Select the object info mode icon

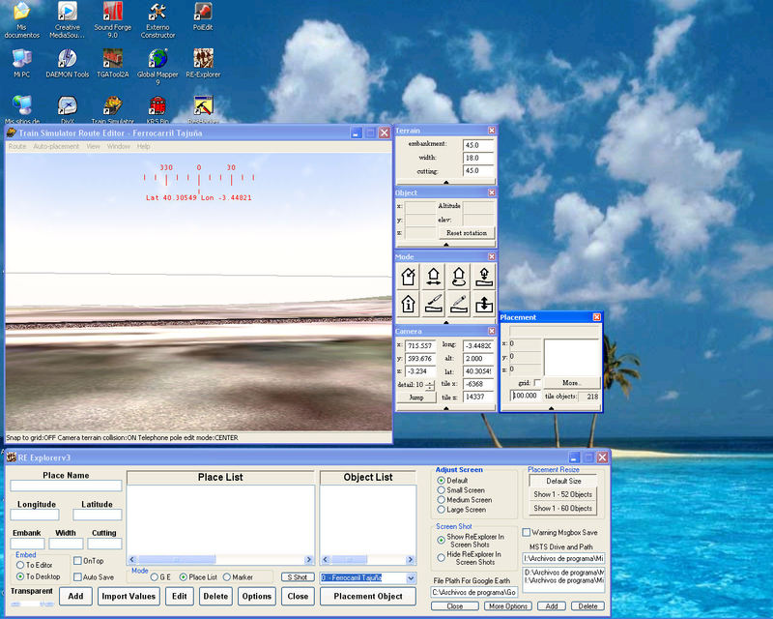[409, 304]
